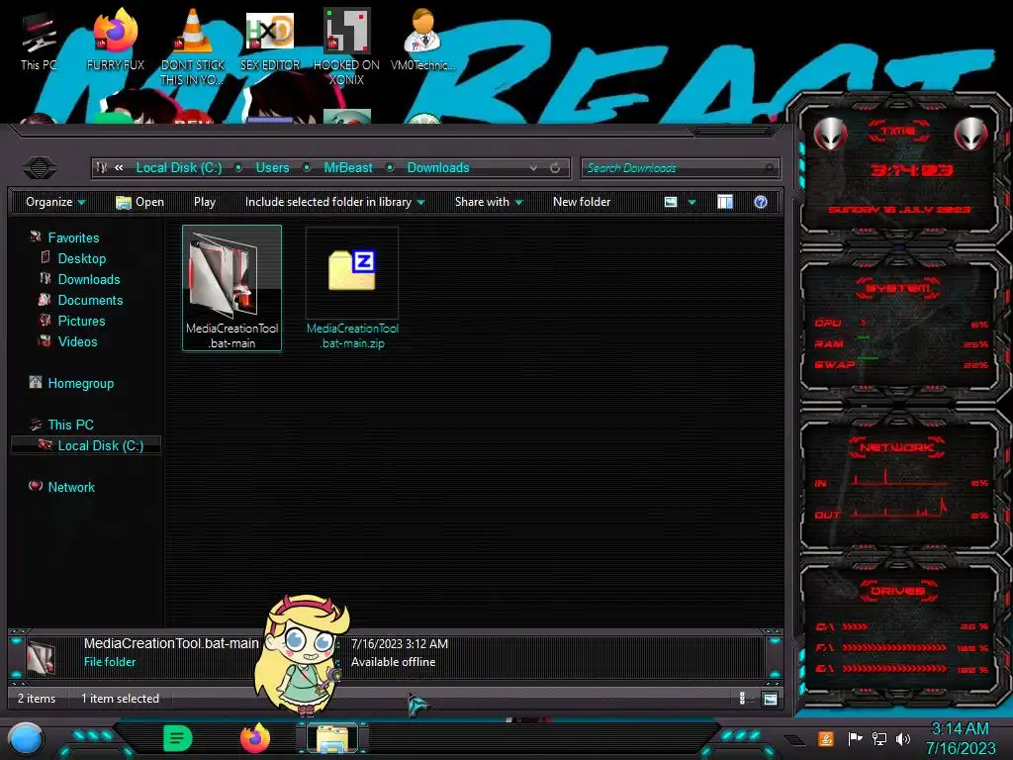Select Pictures in navigation pane

pos(81,321)
